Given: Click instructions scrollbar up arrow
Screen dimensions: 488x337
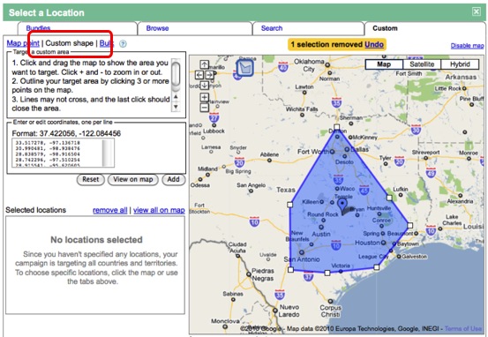Looking at the screenshot, I should coord(176,97).
